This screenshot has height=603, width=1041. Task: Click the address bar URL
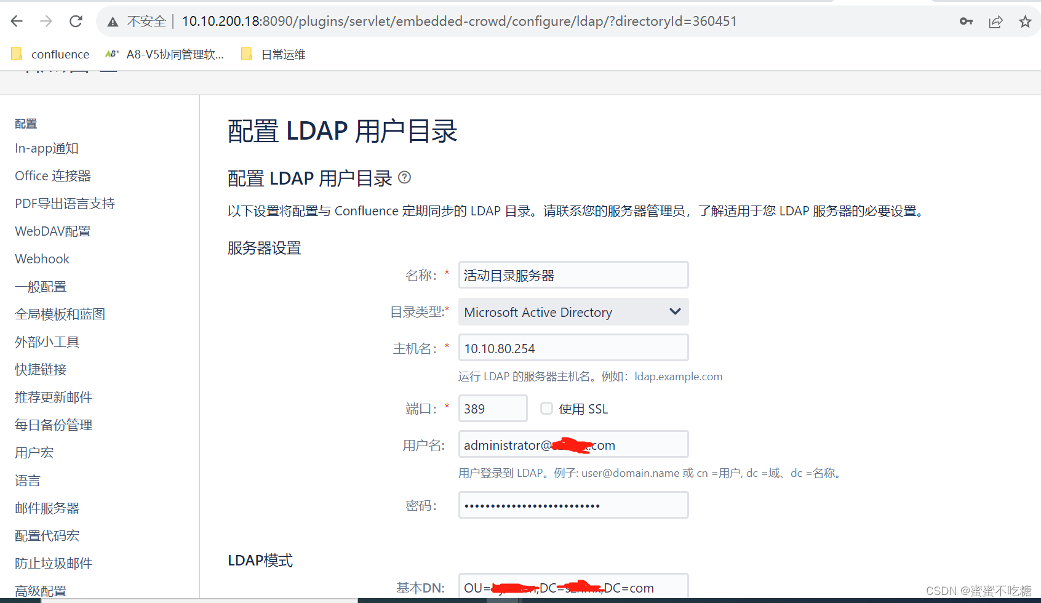pos(459,22)
